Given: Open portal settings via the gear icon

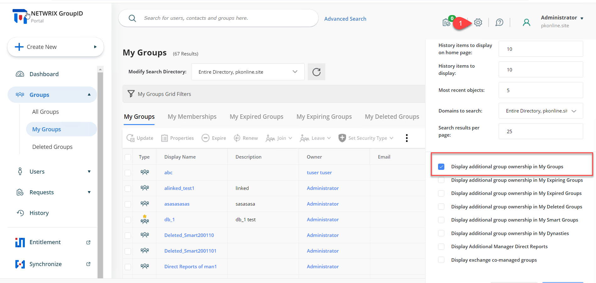Looking at the screenshot, I should 478,22.
